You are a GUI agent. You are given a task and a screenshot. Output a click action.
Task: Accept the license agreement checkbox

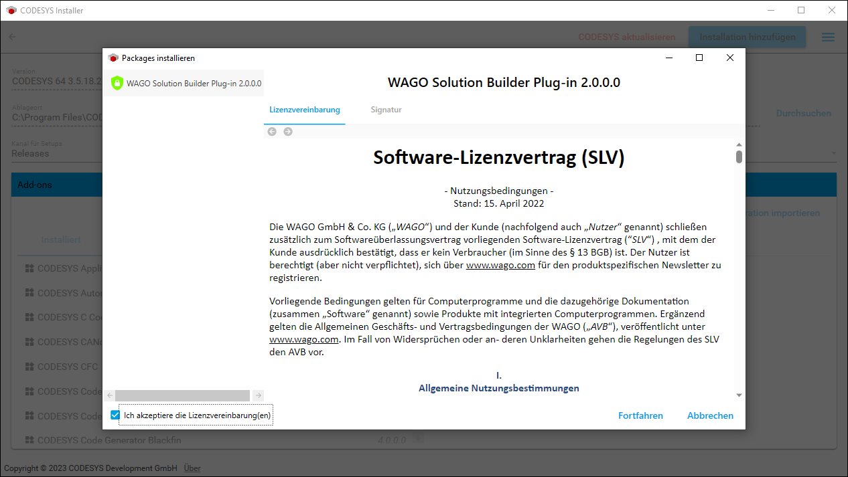click(x=115, y=415)
